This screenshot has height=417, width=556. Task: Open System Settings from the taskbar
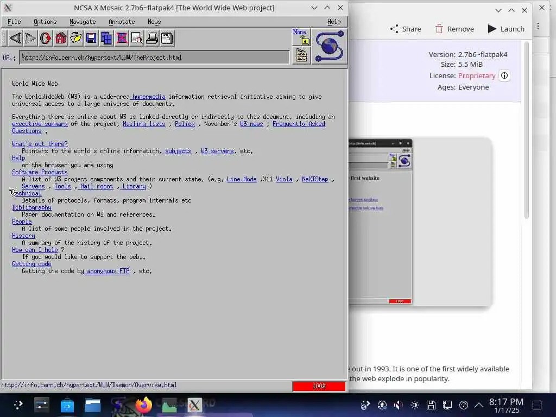[41, 405]
